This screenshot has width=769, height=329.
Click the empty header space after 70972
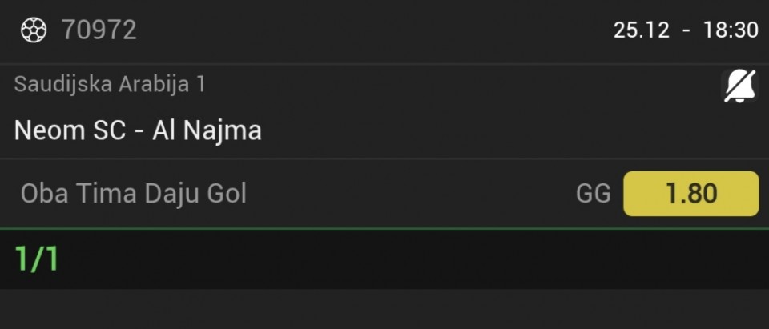point(360,30)
